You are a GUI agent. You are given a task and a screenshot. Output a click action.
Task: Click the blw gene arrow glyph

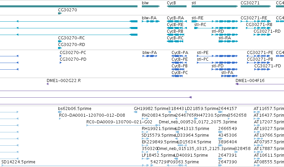[151, 6]
